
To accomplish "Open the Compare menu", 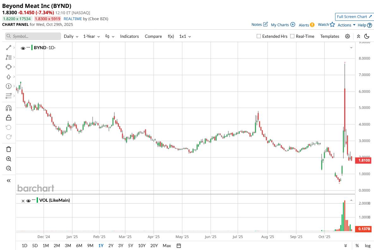I will pyautogui.click(x=153, y=36).
